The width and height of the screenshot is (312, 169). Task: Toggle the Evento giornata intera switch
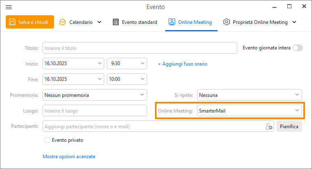click(x=297, y=48)
